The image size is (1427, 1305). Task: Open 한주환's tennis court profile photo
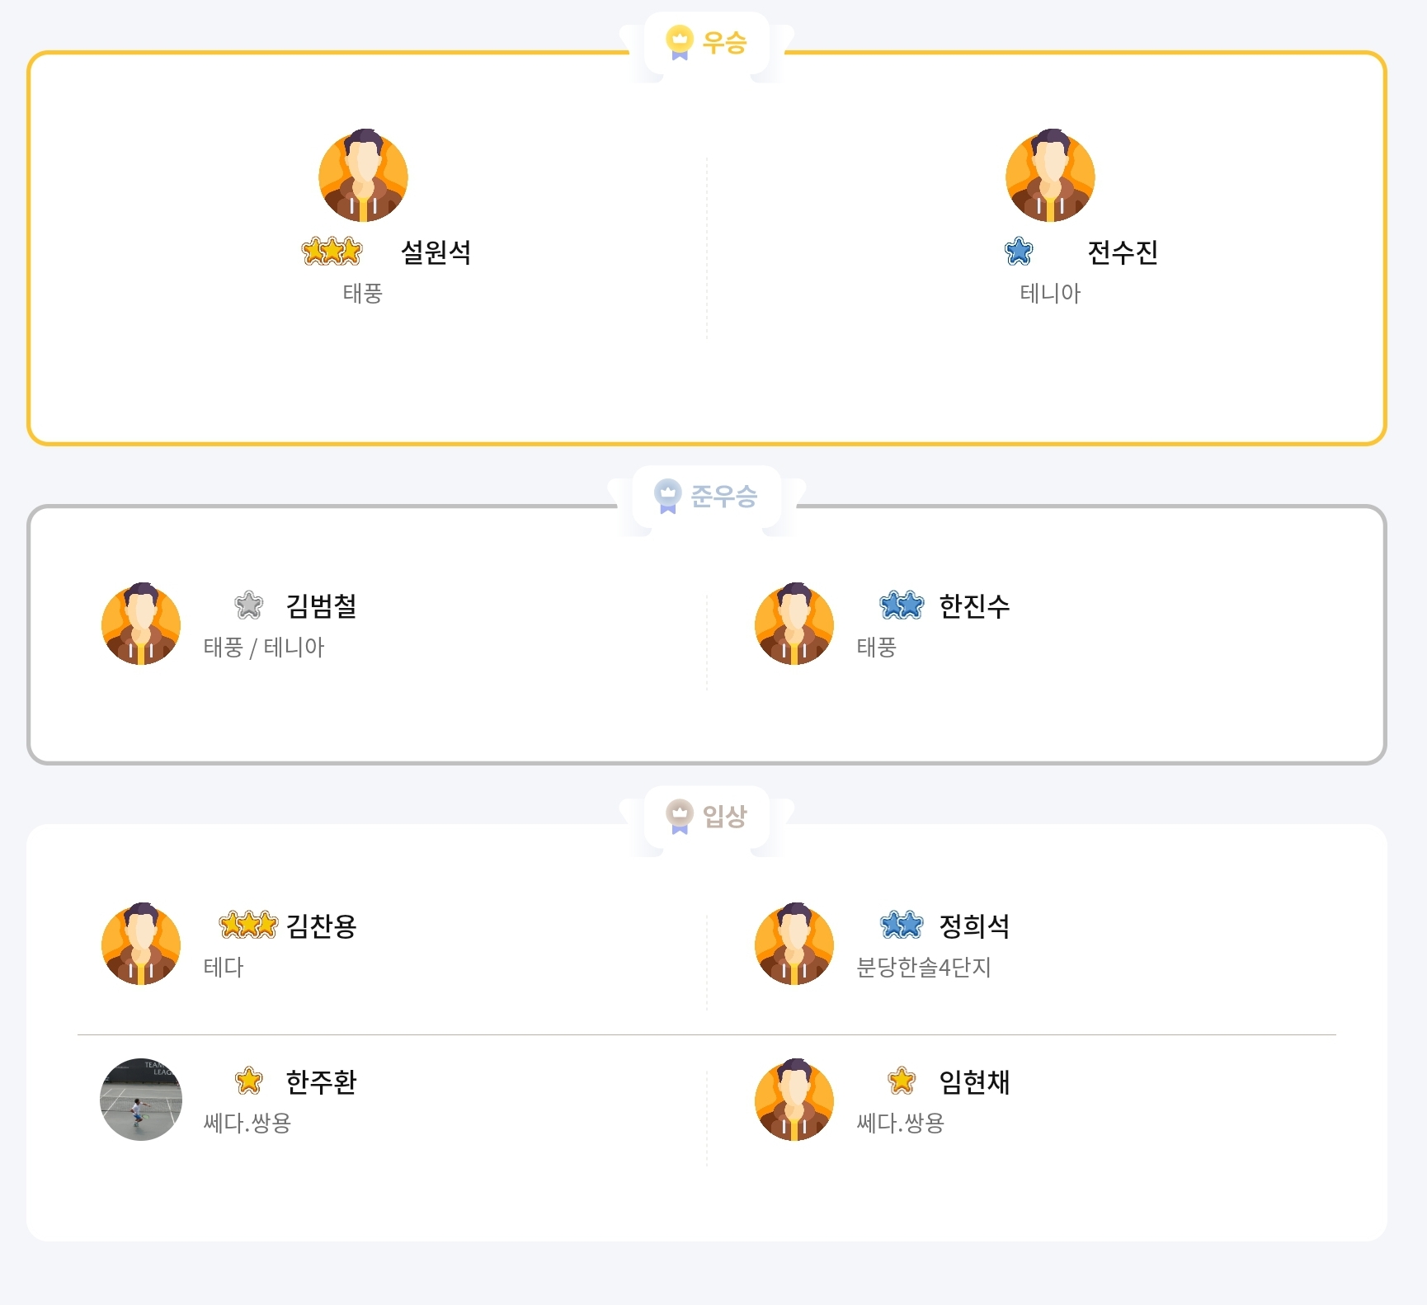click(x=141, y=1100)
